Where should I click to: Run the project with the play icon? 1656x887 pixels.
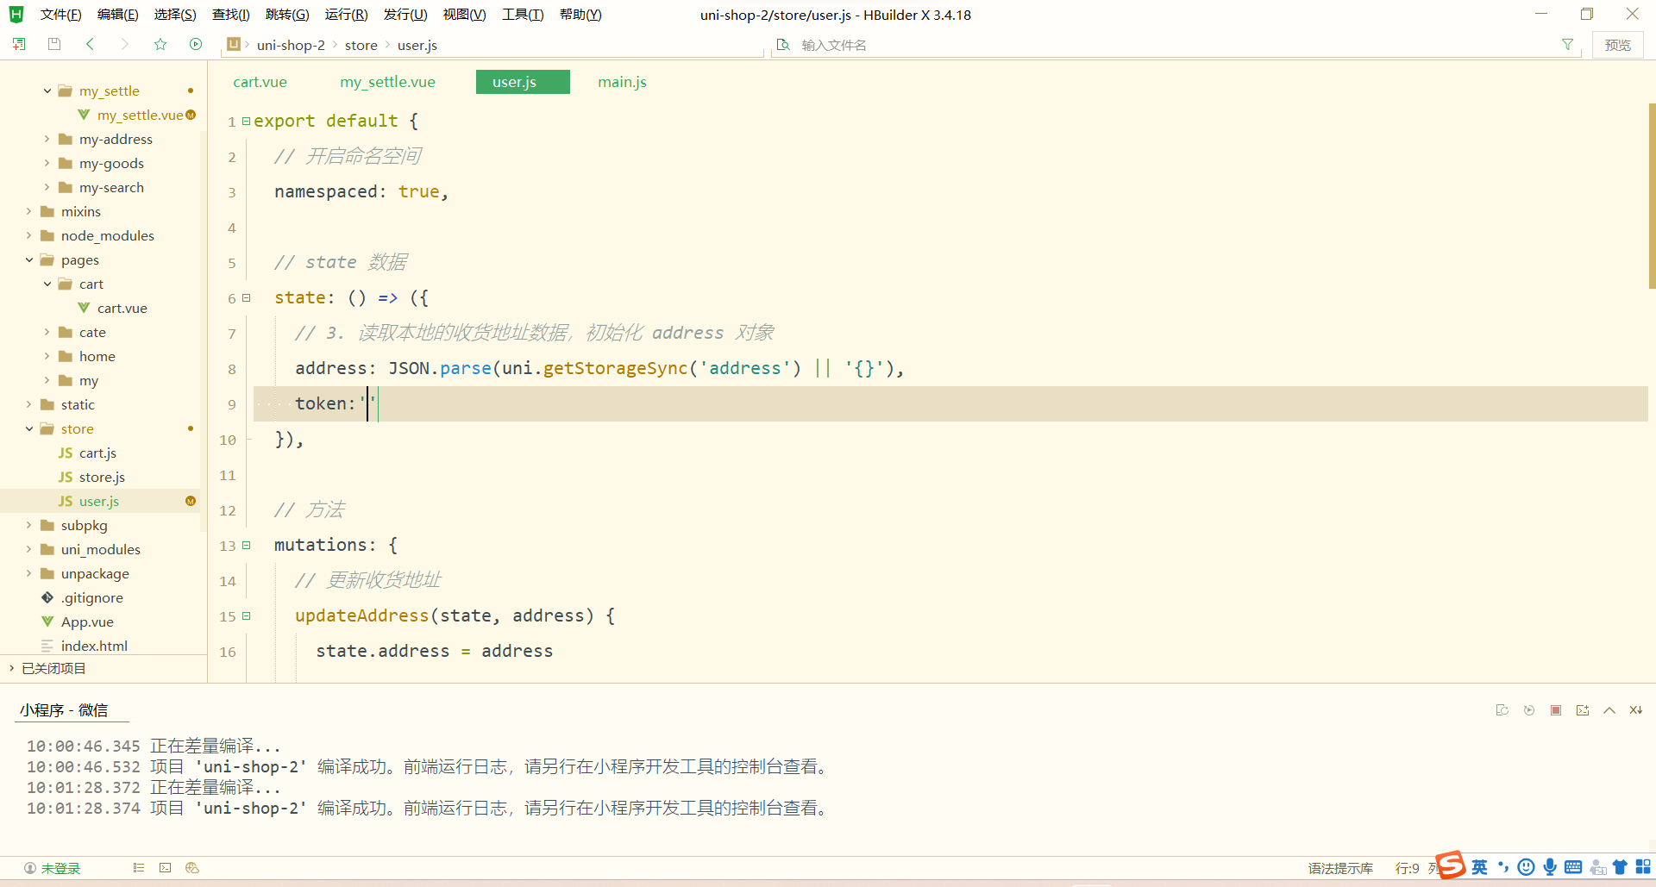click(196, 44)
